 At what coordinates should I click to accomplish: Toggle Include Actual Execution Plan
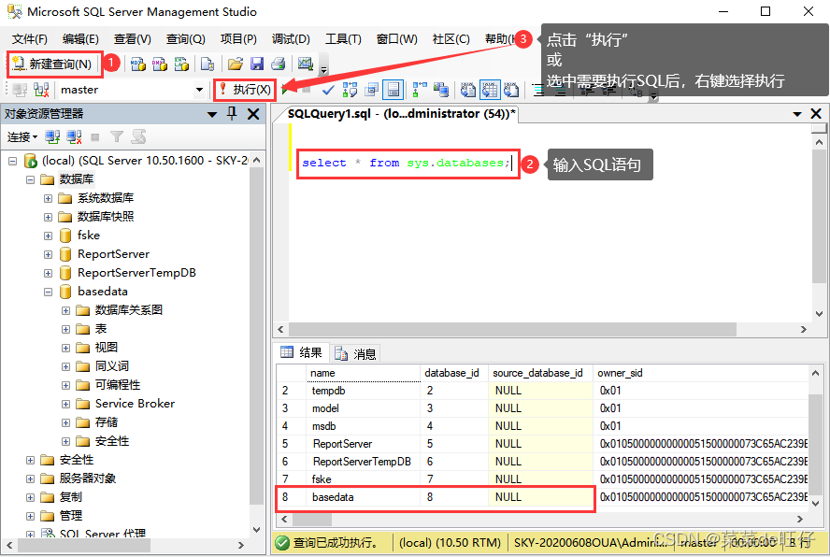pos(420,90)
